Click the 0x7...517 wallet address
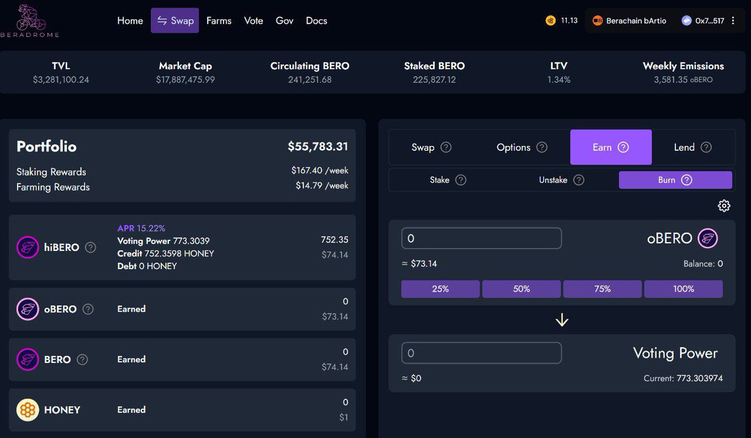Screen dimensions: 751x438 pos(710,21)
